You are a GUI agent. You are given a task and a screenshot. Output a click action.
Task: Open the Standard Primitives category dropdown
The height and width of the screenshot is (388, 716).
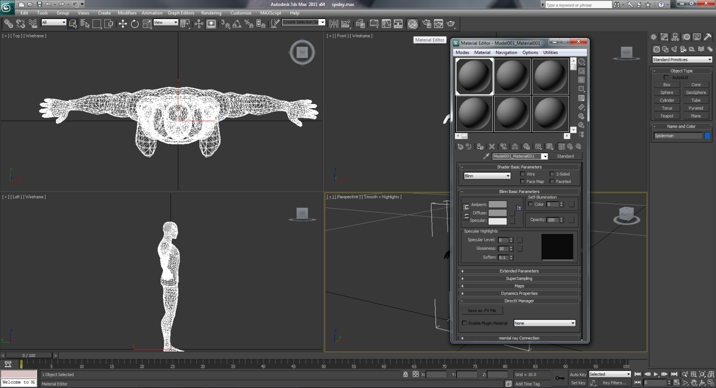pyautogui.click(x=682, y=59)
